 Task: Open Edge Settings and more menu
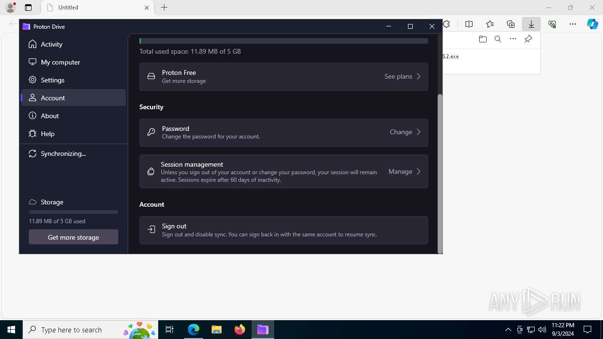click(x=573, y=24)
